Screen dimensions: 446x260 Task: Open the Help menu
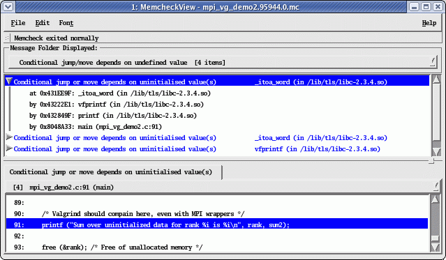(x=429, y=23)
